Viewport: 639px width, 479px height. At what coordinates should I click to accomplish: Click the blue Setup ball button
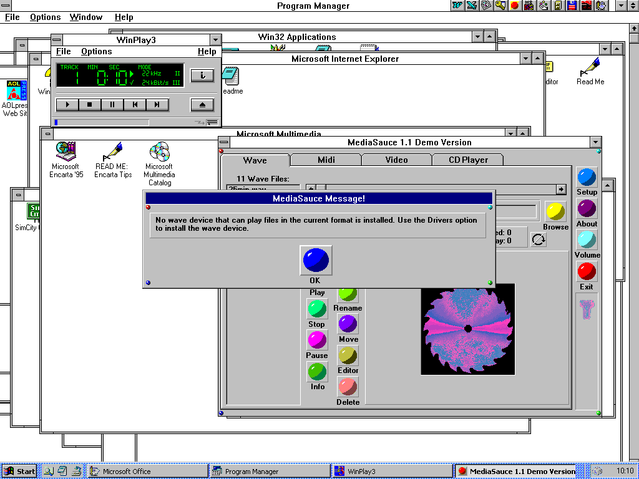coord(587,177)
